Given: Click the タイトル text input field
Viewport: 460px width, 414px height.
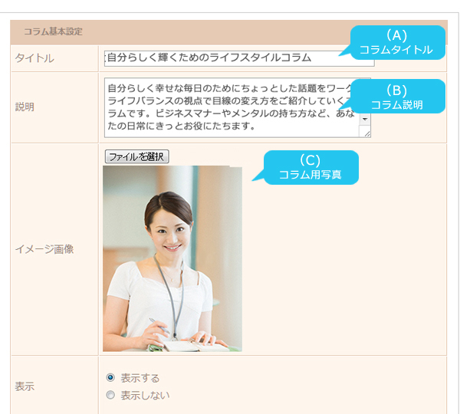Looking at the screenshot, I should [x=239, y=58].
